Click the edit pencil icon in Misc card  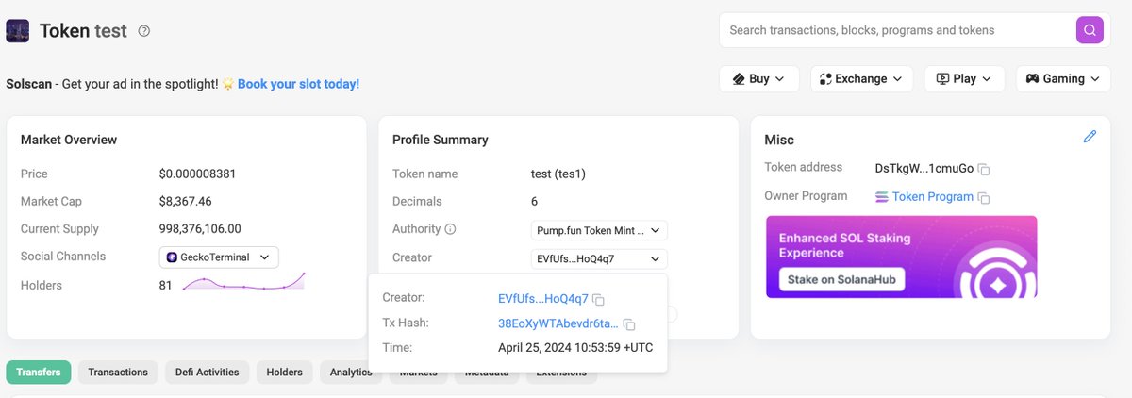coord(1090,137)
